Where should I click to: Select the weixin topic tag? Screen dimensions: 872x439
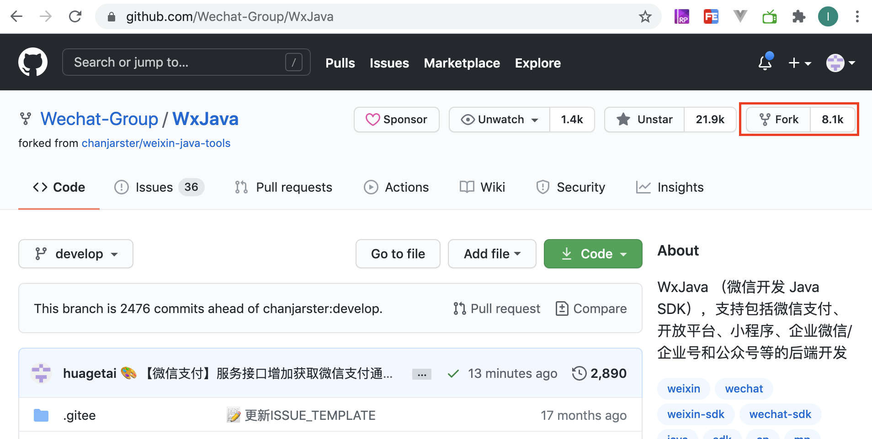click(x=684, y=389)
